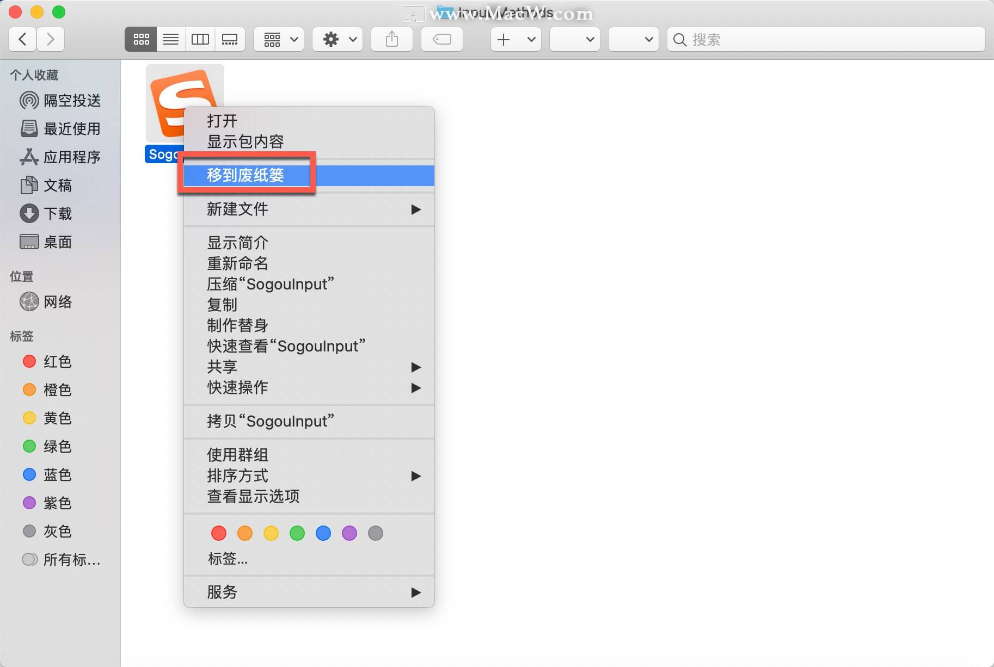Viewport: 994px width, 667px height.
Task: Choose 复制 from context menu
Action: coord(309,305)
